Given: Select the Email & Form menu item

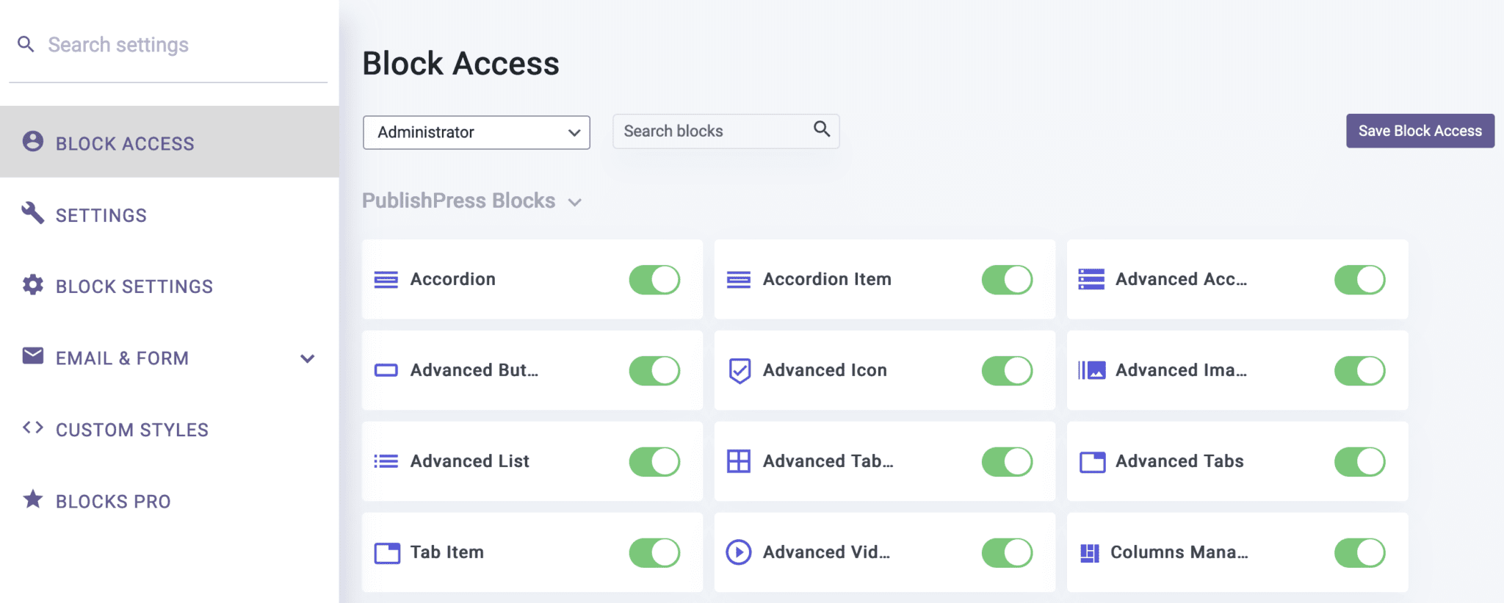Looking at the screenshot, I should pos(170,358).
